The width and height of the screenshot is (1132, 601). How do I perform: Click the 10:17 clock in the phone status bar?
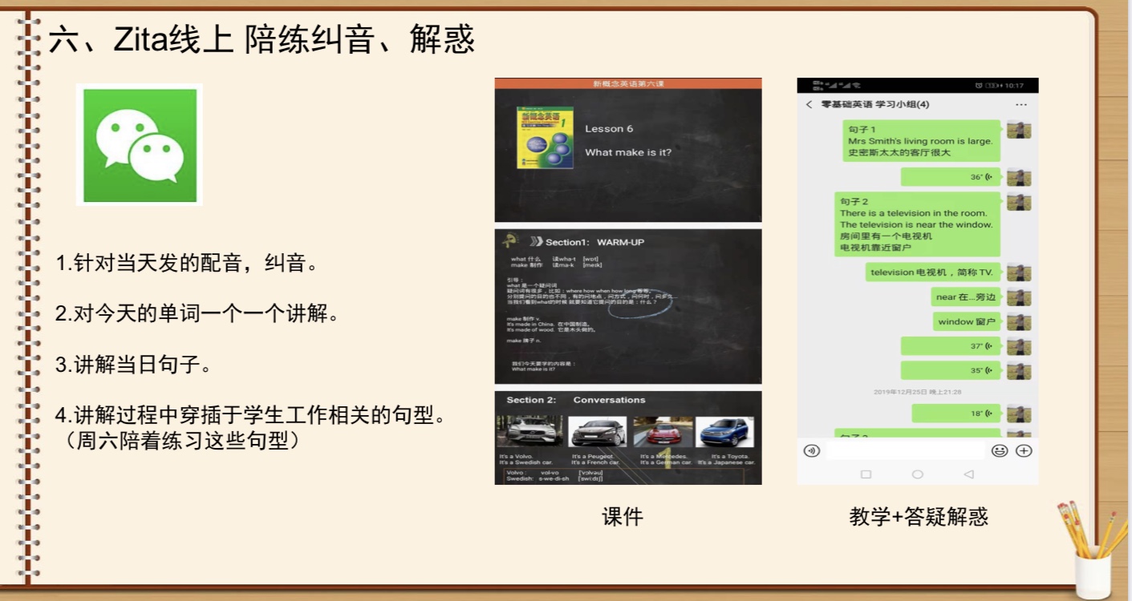(x=1014, y=85)
